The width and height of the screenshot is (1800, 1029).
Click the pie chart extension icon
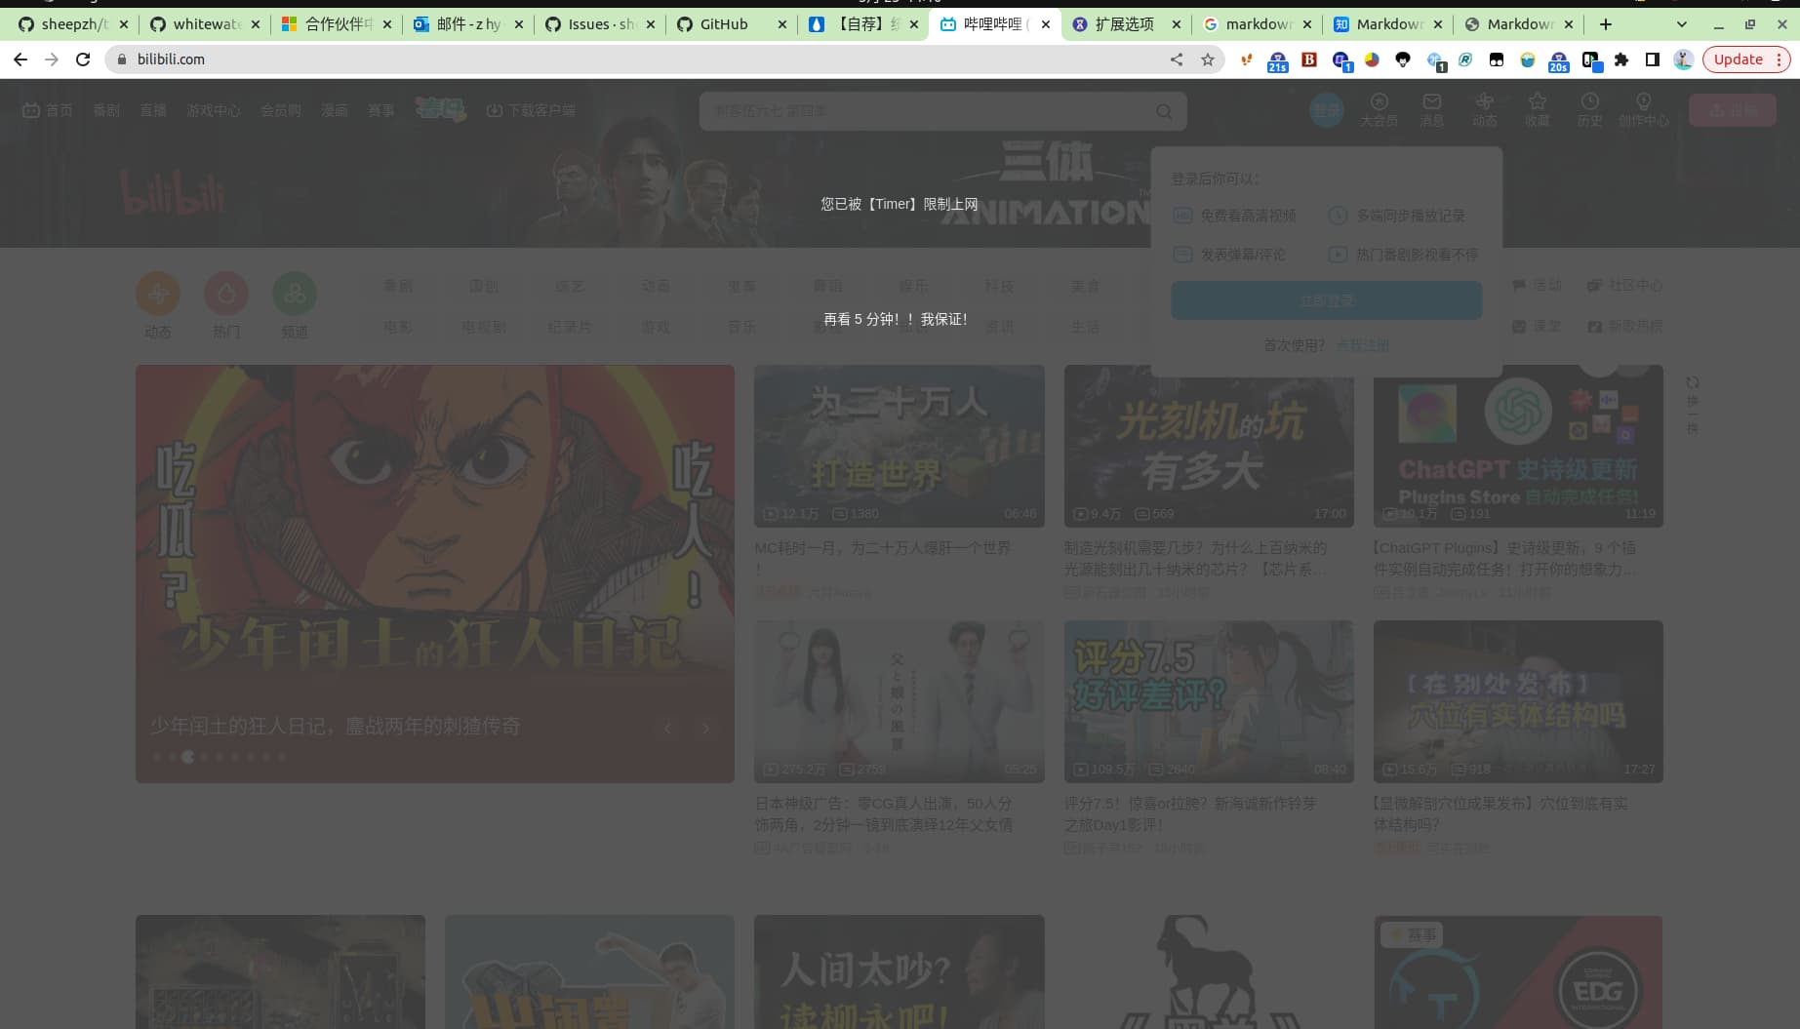pyautogui.click(x=1372, y=59)
